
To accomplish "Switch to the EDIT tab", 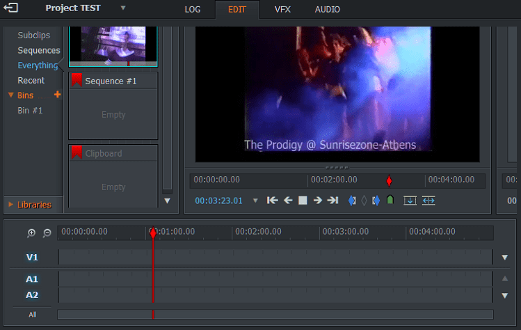I will 237,9.
